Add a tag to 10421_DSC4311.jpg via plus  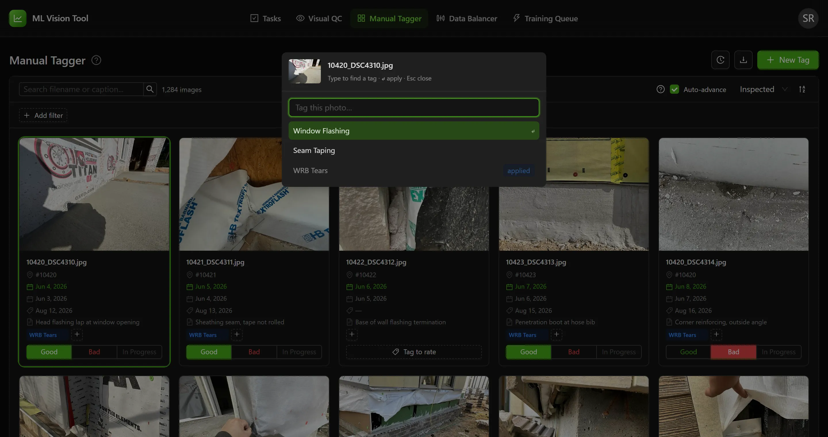[237, 334]
